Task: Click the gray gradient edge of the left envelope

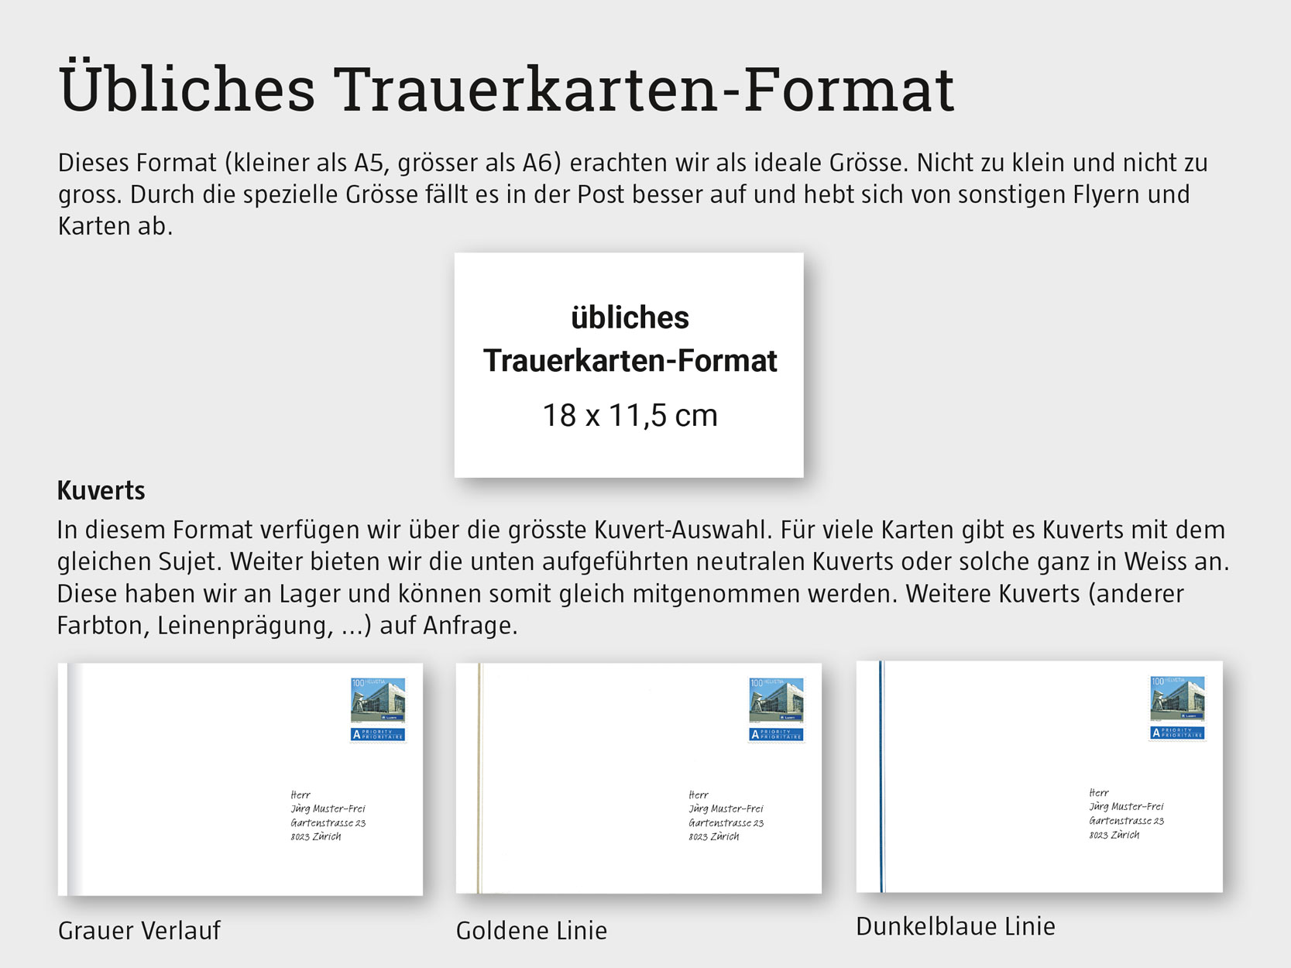Action: coord(73,778)
